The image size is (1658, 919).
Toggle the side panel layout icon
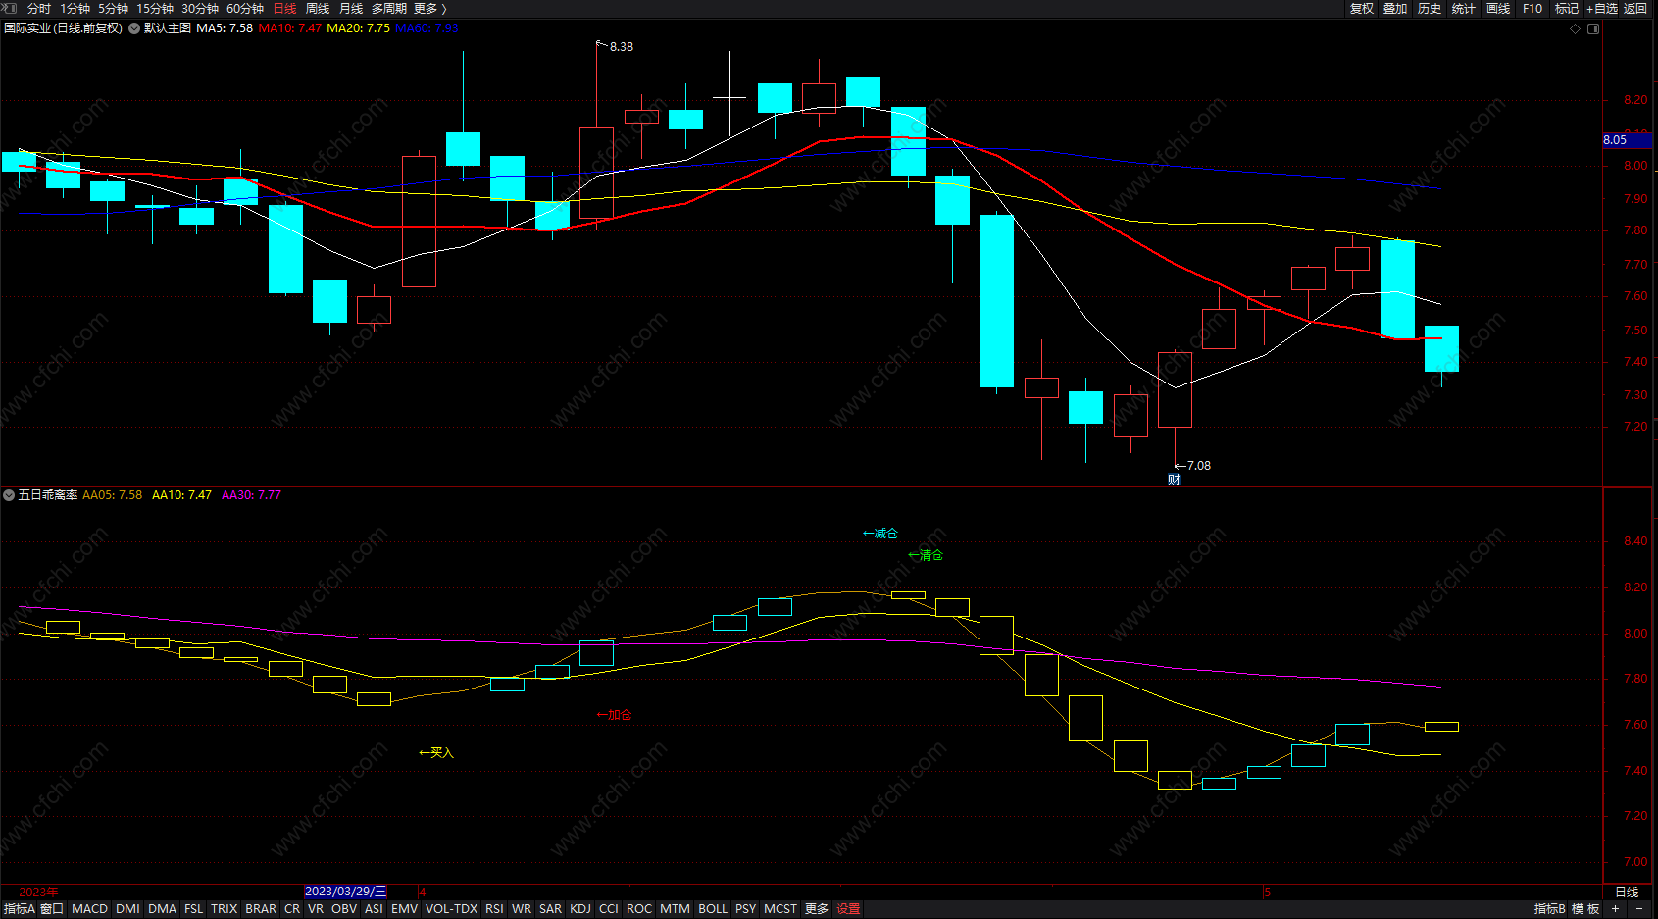[x=1593, y=28]
